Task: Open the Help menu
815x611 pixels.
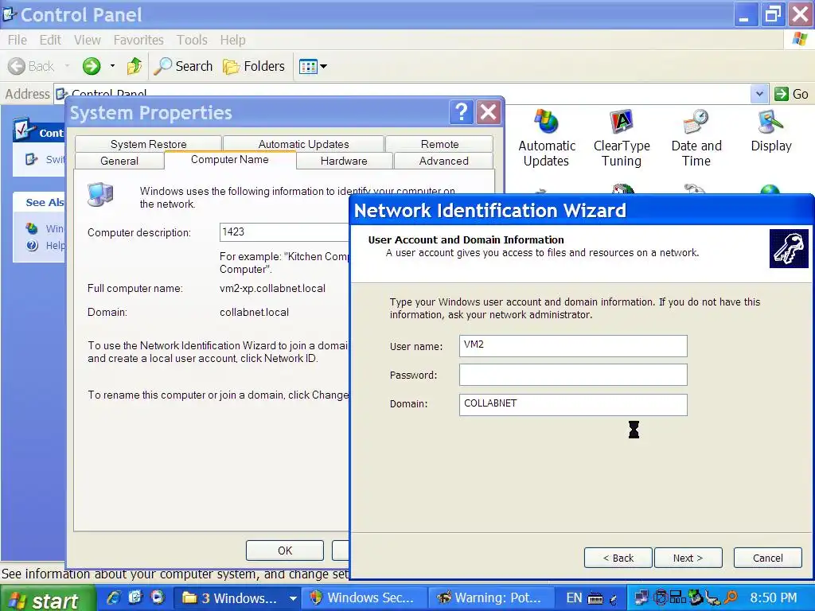Action: 232,40
